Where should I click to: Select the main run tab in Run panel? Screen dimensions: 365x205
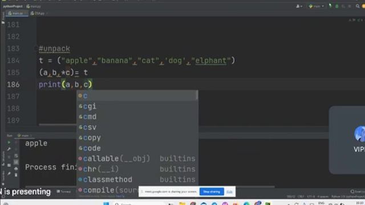coord(25,136)
